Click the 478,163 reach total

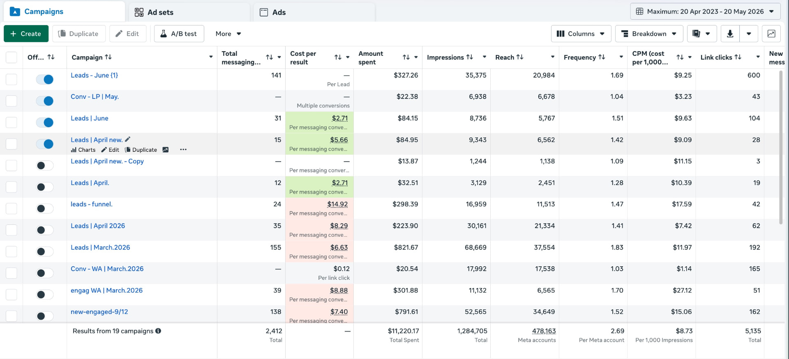pos(544,331)
